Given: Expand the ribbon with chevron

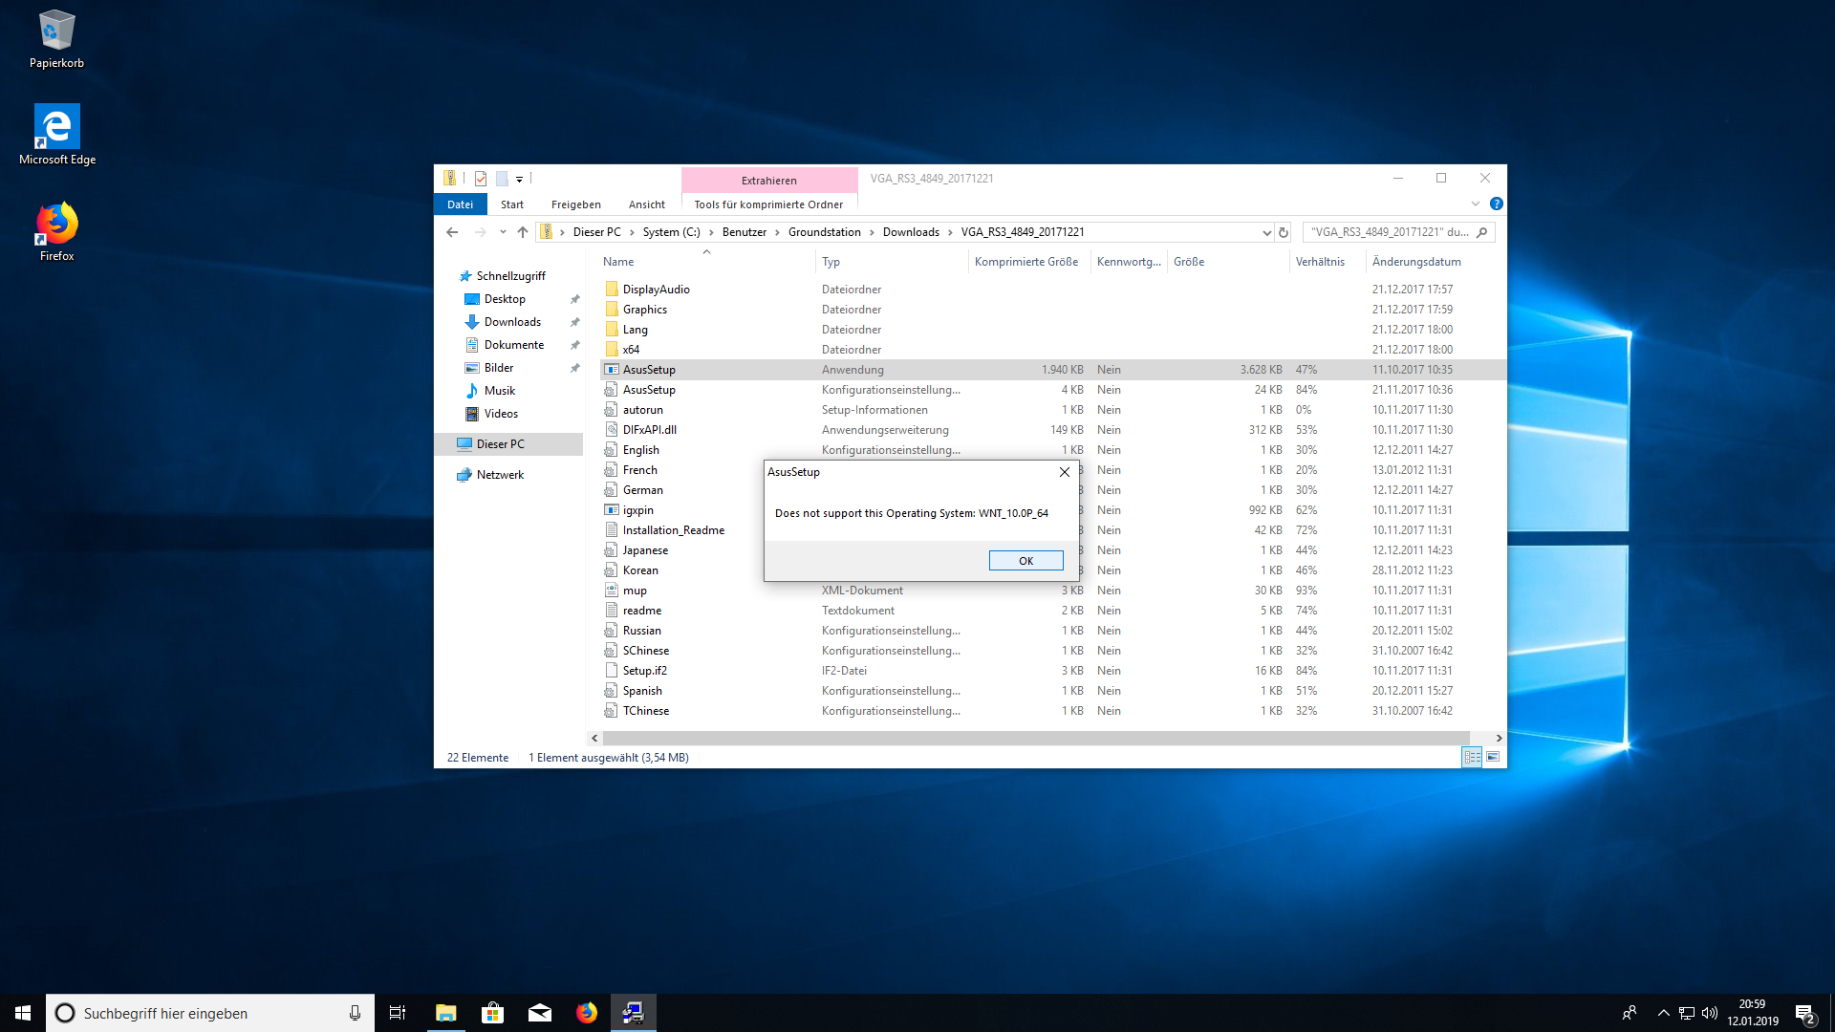Looking at the screenshot, I should (1476, 204).
